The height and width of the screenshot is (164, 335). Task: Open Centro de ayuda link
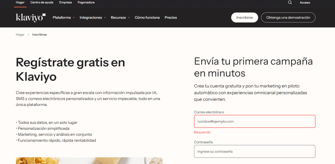click(x=42, y=3)
